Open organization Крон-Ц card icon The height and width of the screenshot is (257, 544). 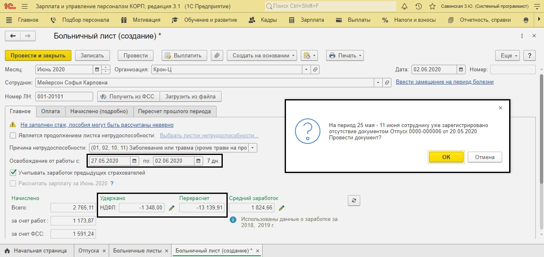315,70
